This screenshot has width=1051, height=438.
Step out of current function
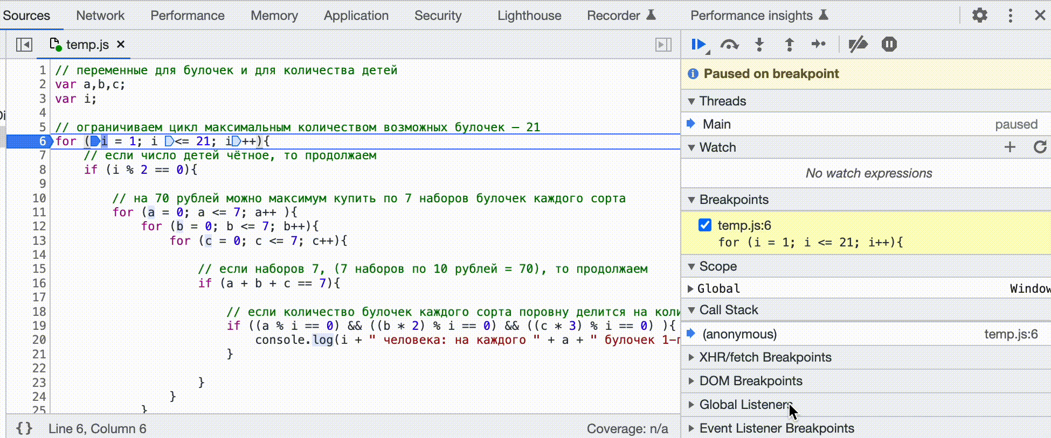click(x=789, y=45)
